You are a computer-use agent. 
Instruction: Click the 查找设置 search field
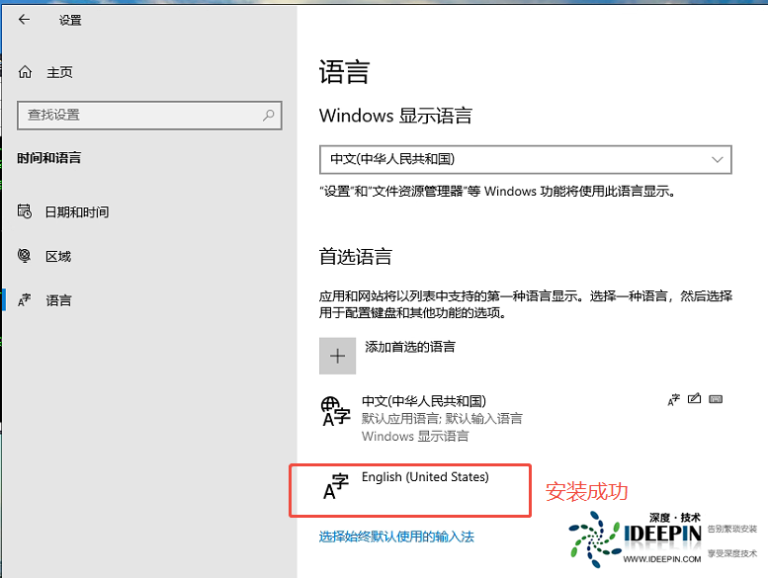(x=138, y=116)
